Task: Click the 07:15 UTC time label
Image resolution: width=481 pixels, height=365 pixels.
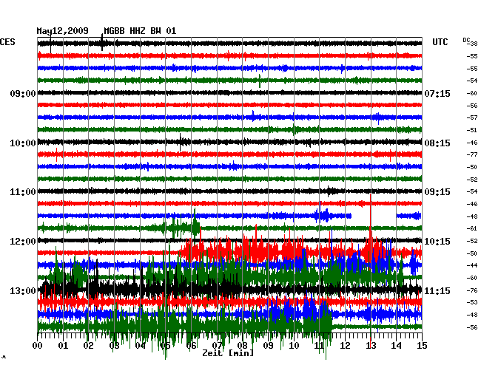Action: [x=437, y=93]
